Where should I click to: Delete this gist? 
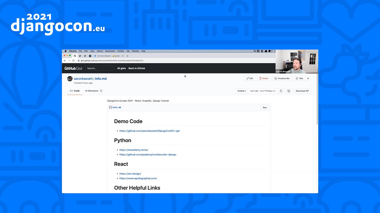point(264,78)
